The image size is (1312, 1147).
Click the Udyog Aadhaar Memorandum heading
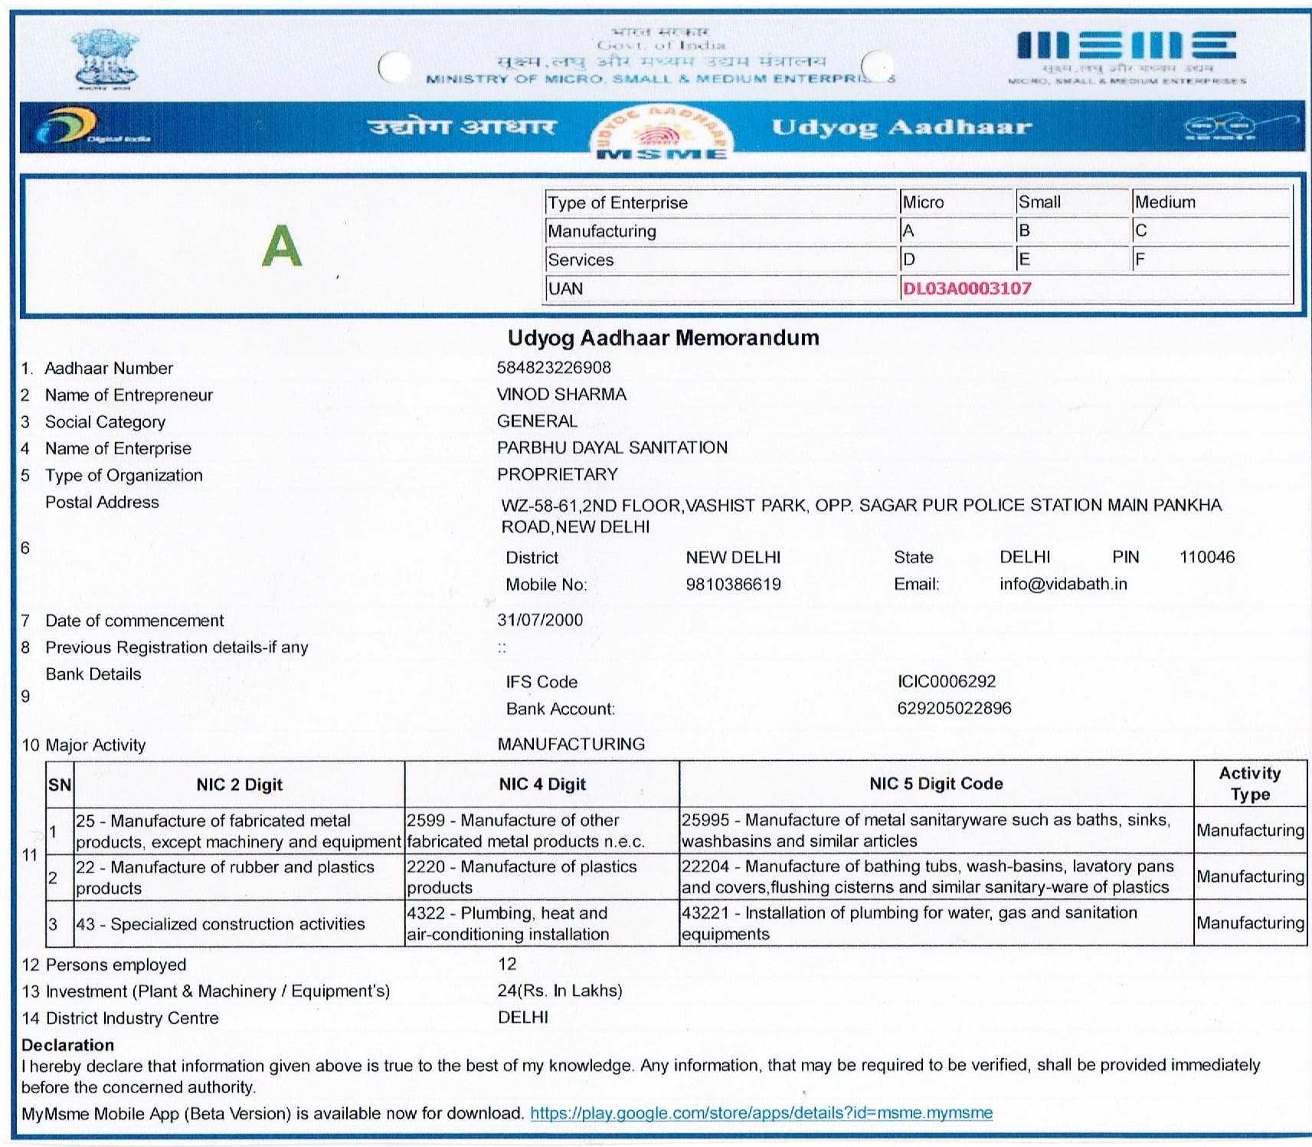[663, 338]
